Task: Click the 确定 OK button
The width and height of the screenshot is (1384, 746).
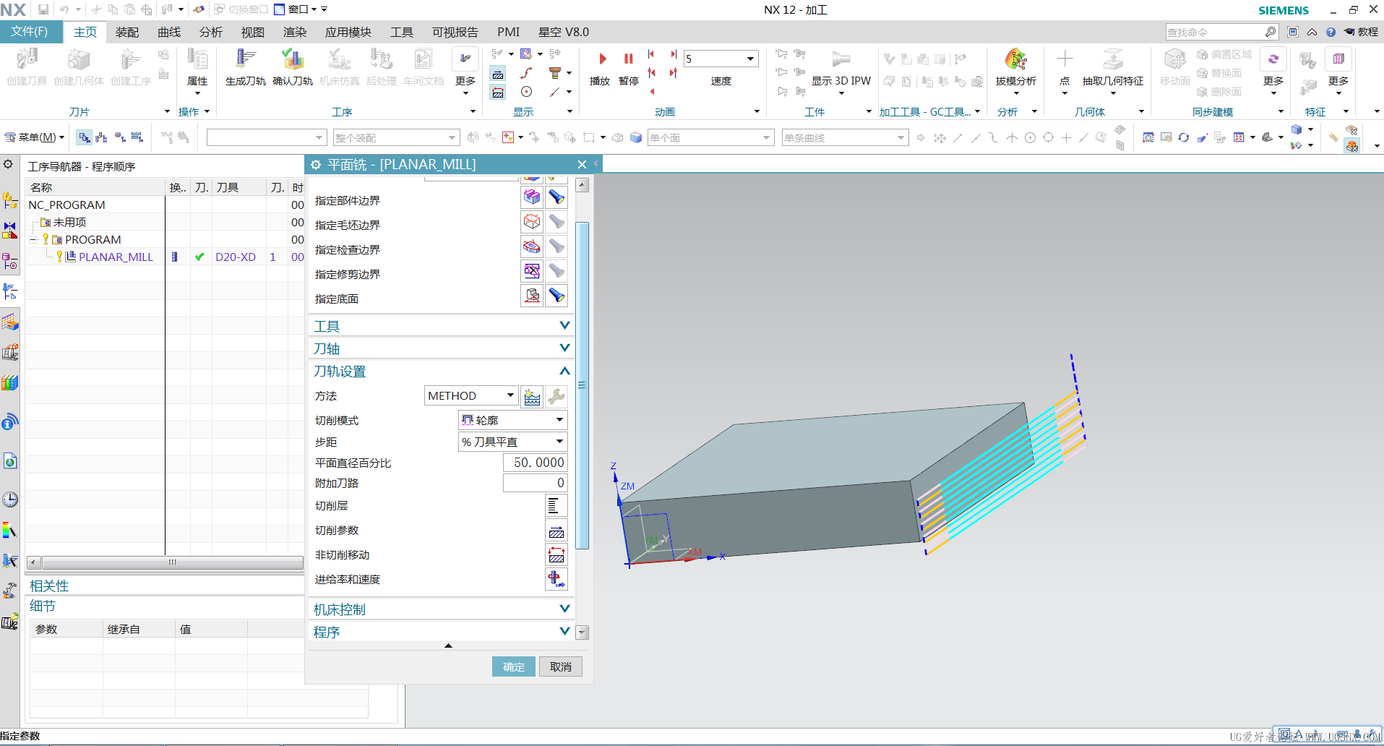Action: 514,666
